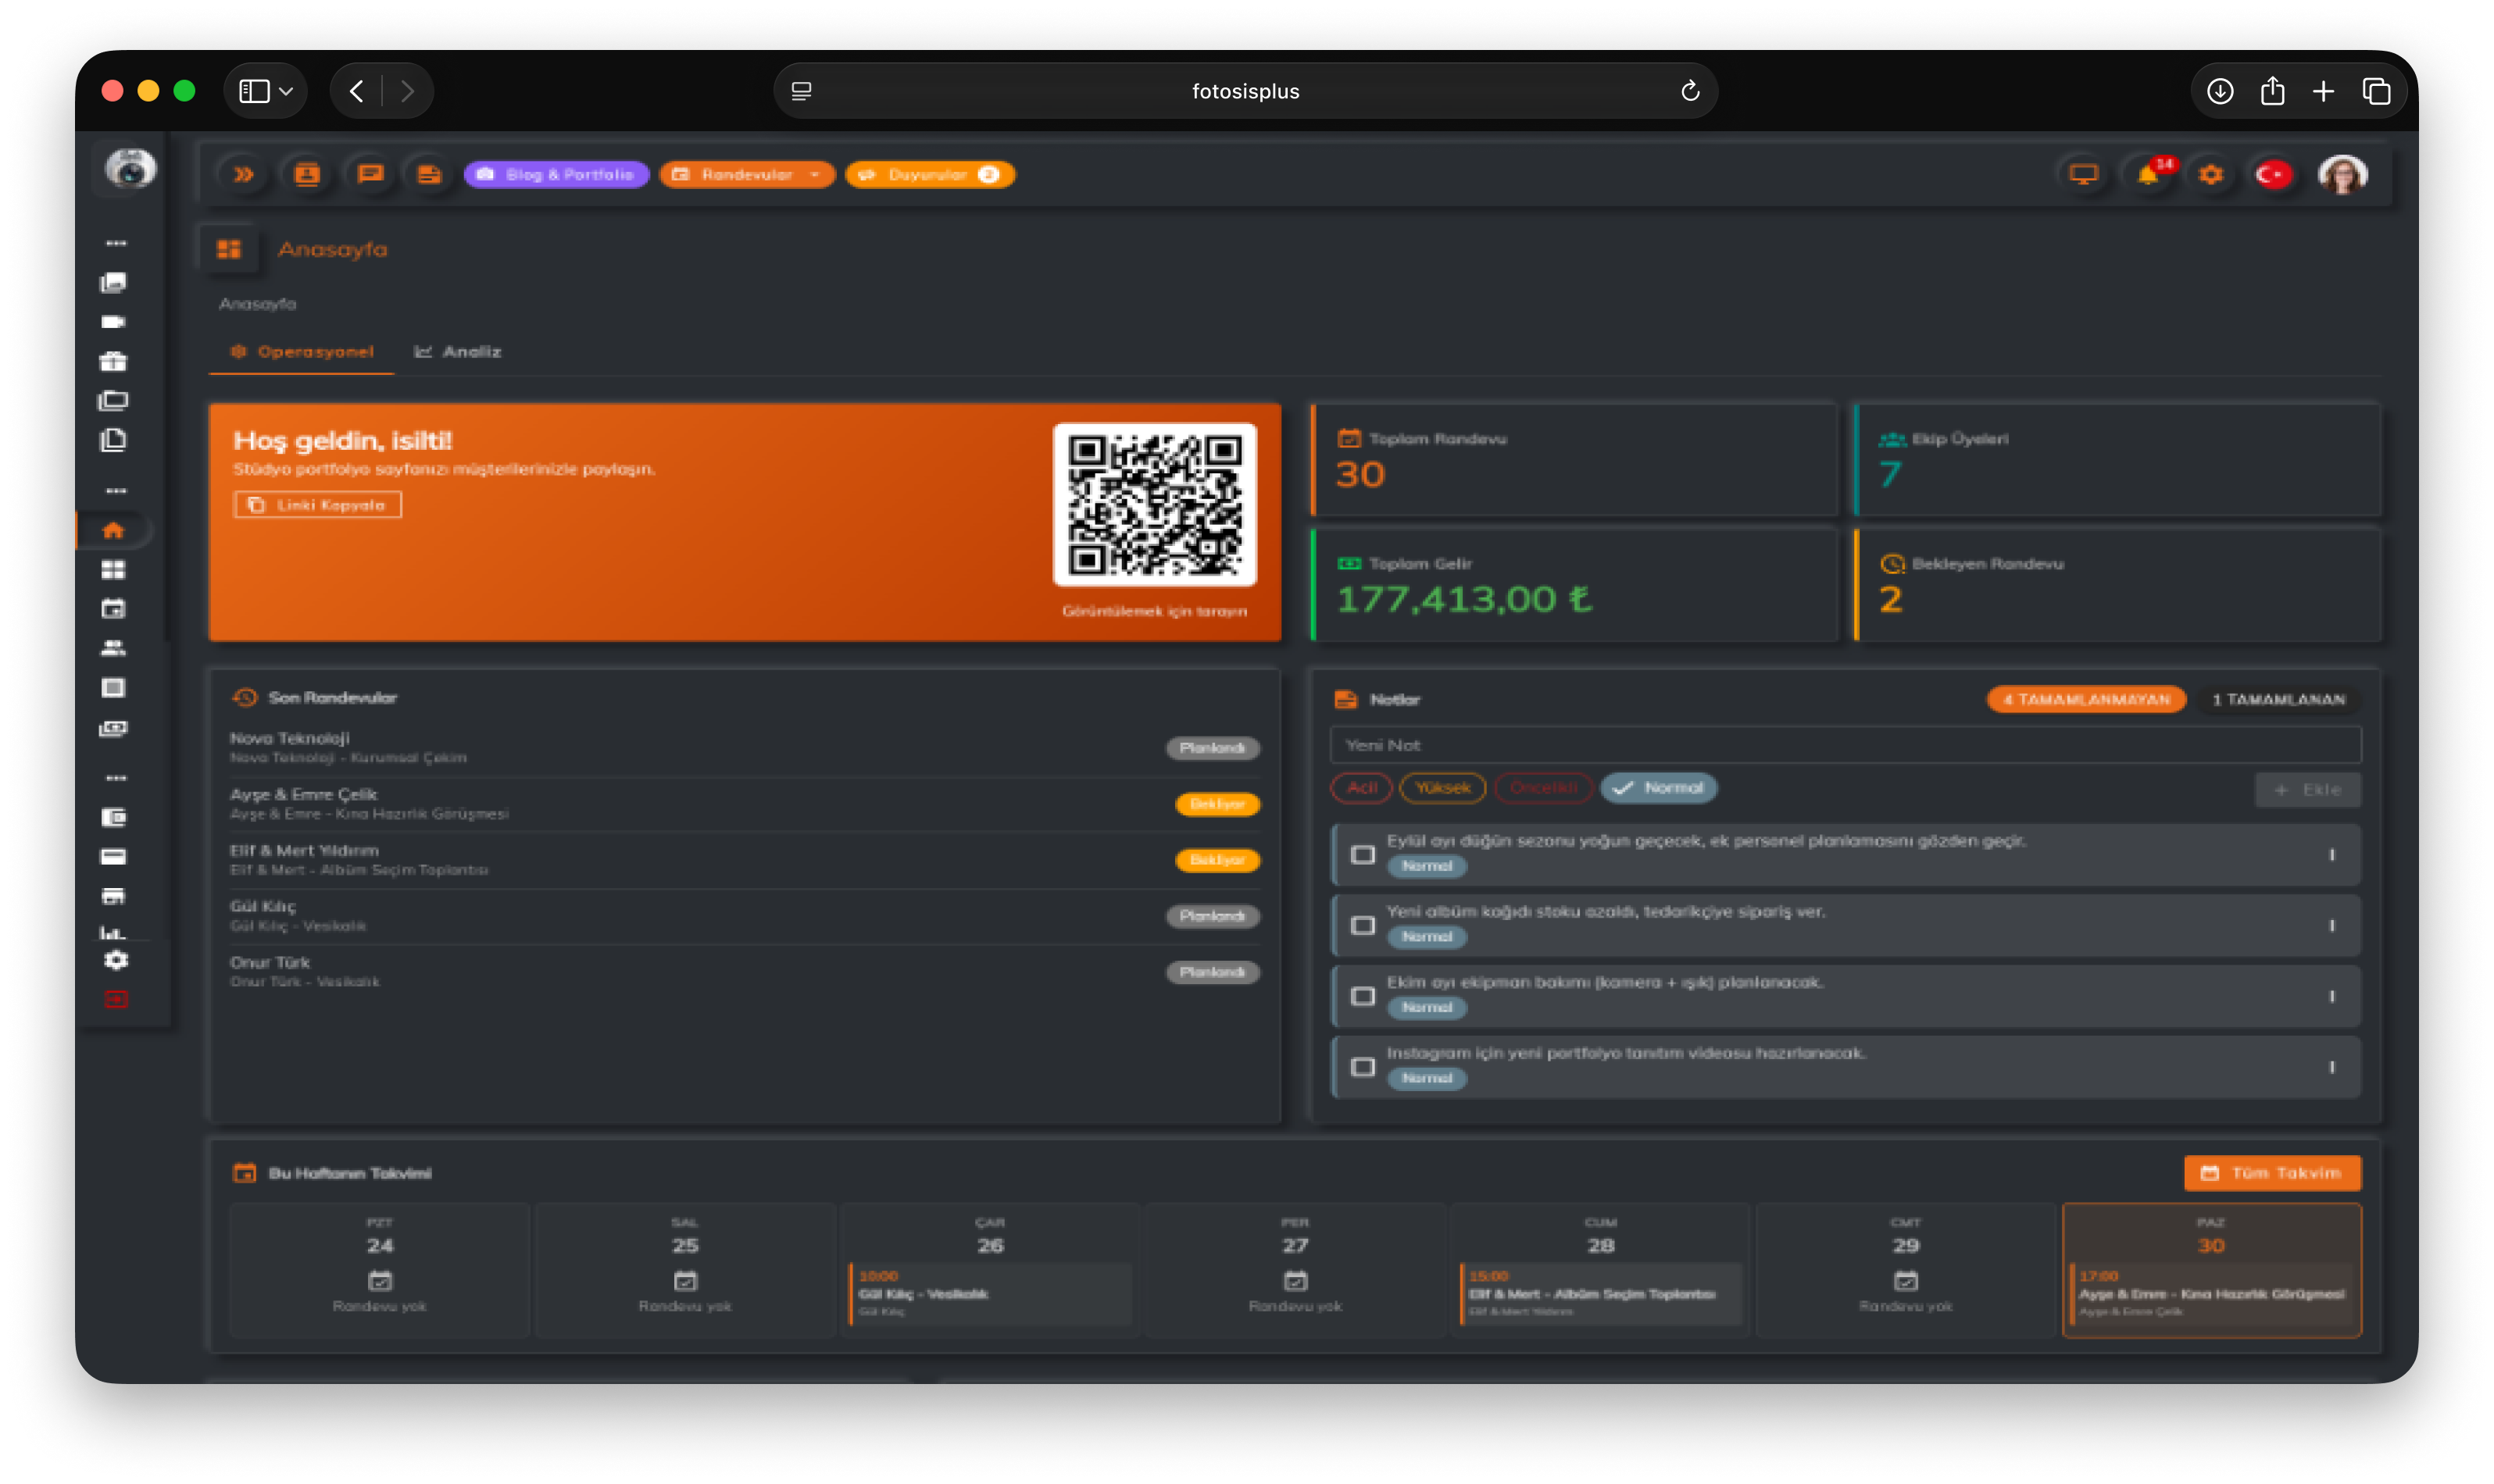Screen dimensions: 2494x1484
Task: Focus the Yeni Not input field
Action: pyautogui.click(x=1845, y=745)
